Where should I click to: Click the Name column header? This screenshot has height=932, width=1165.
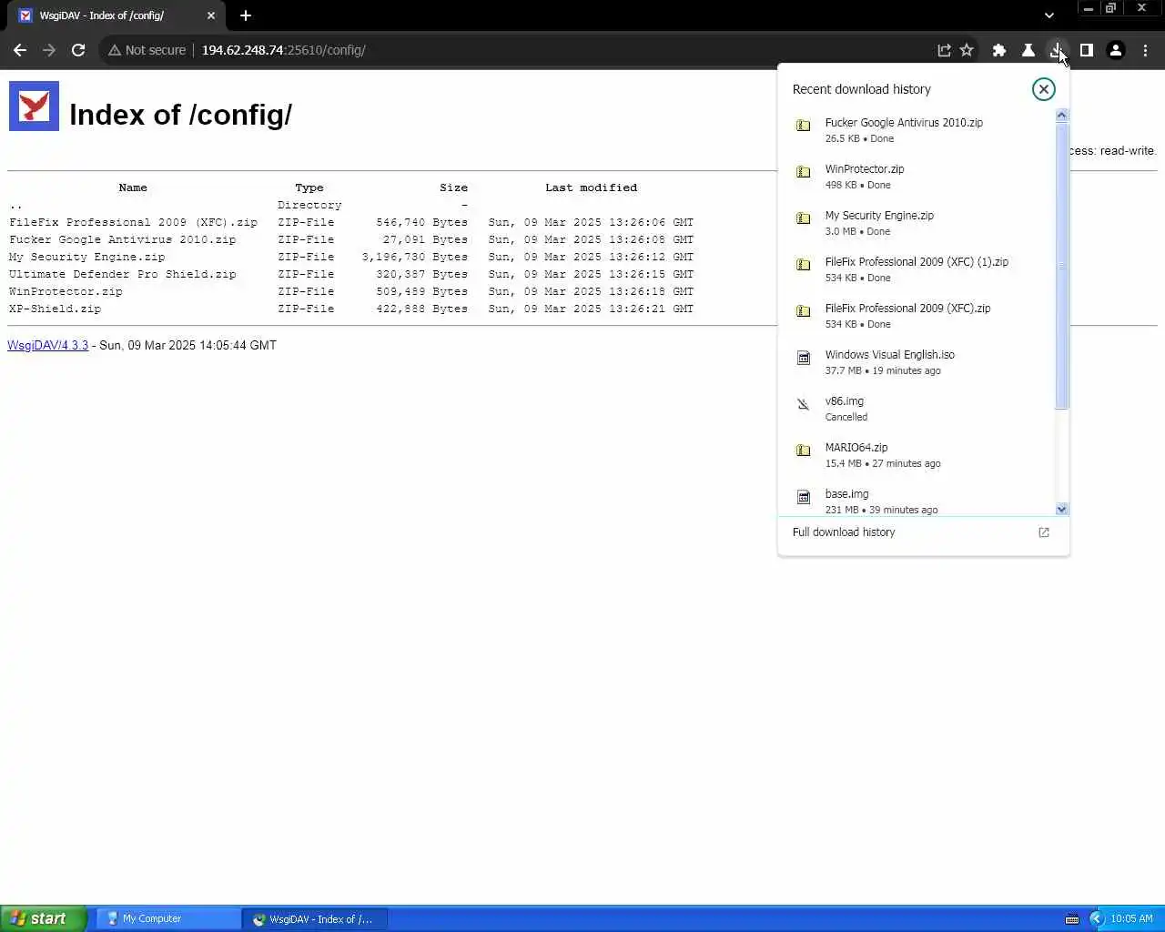coord(133,187)
